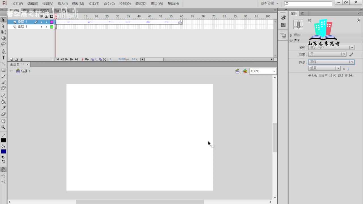This screenshot has width=363, height=204.
Task: Select the Brush tool
Action: 3,82
